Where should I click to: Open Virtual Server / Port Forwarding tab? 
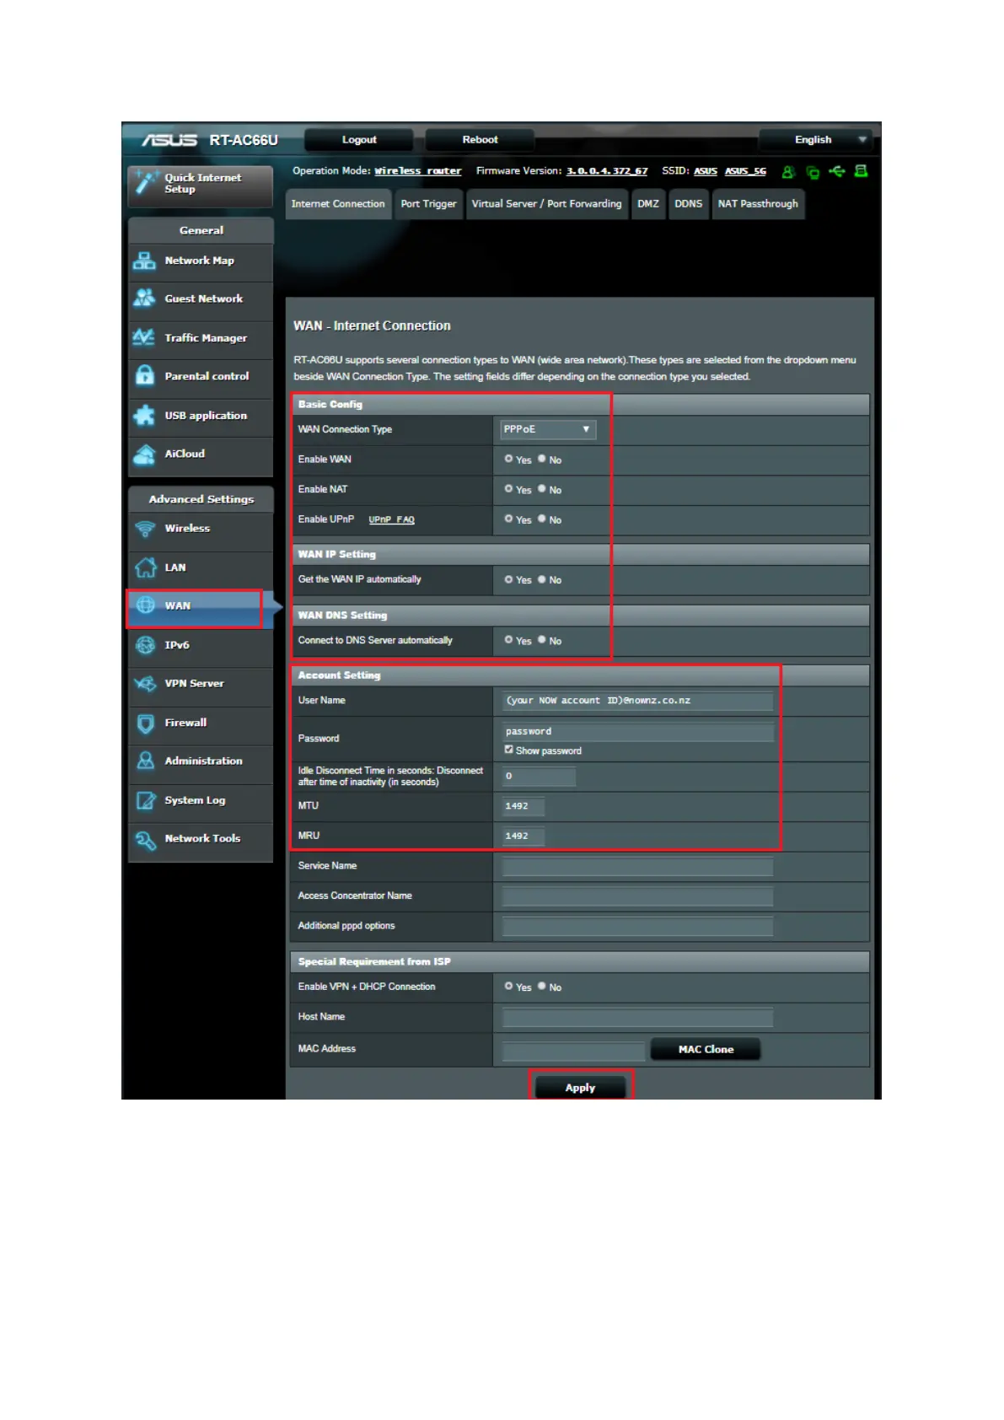(x=546, y=204)
